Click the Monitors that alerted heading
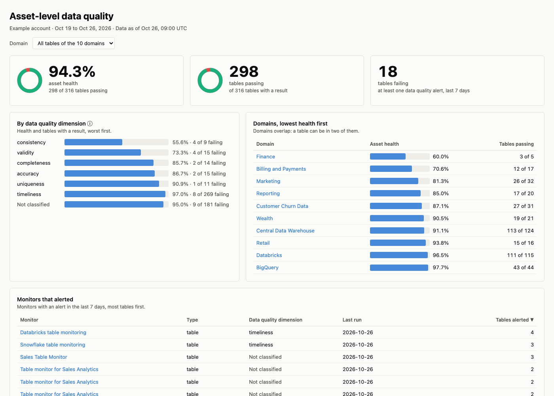Screen dimensions: 554x396 [45, 299]
